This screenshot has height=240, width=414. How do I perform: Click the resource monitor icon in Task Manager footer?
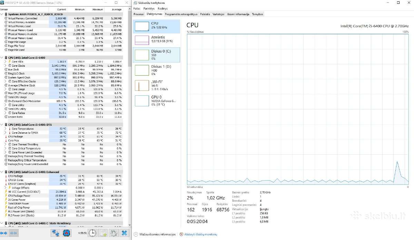pos(181,234)
